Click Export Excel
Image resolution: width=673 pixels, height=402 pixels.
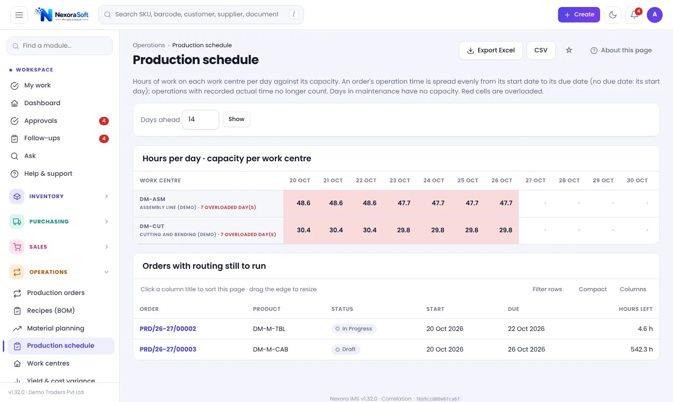tap(491, 50)
